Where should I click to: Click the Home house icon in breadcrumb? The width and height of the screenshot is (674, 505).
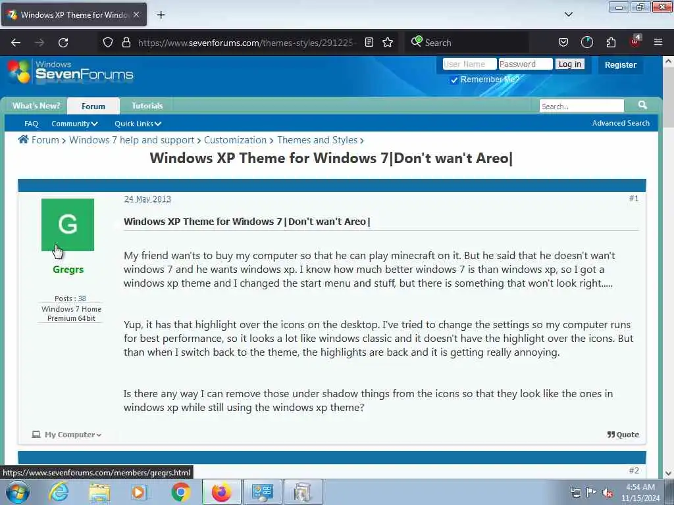tap(23, 139)
